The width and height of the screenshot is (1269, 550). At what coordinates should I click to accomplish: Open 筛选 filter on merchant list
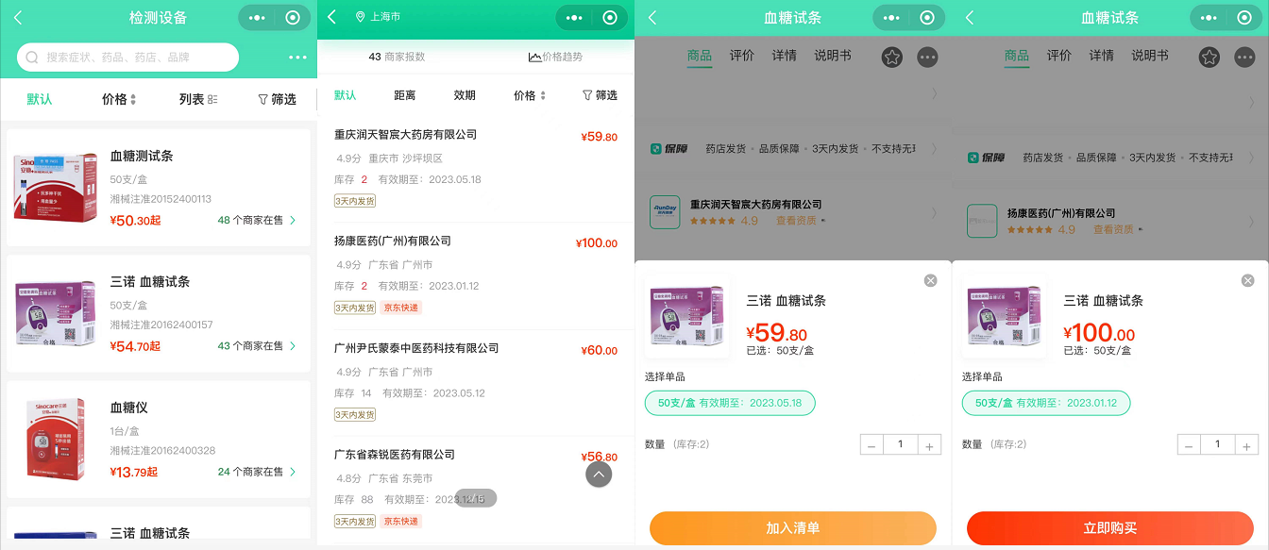point(600,95)
